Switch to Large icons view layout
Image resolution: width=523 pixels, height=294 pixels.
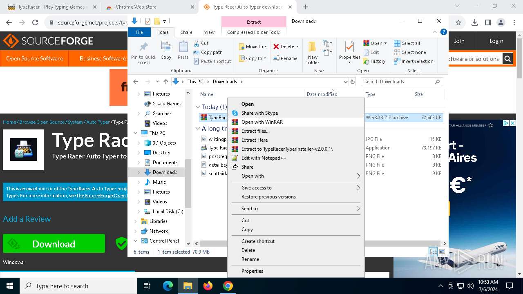[442, 252]
